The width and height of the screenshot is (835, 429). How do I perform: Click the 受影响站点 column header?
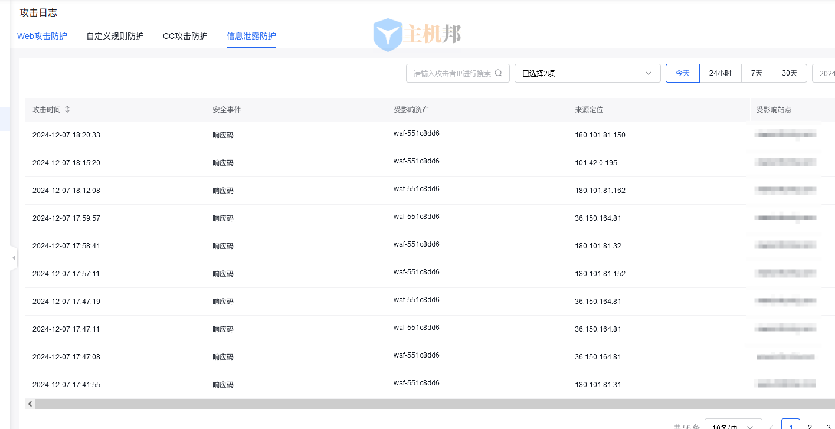pyautogui.click(x=774, y=110)
